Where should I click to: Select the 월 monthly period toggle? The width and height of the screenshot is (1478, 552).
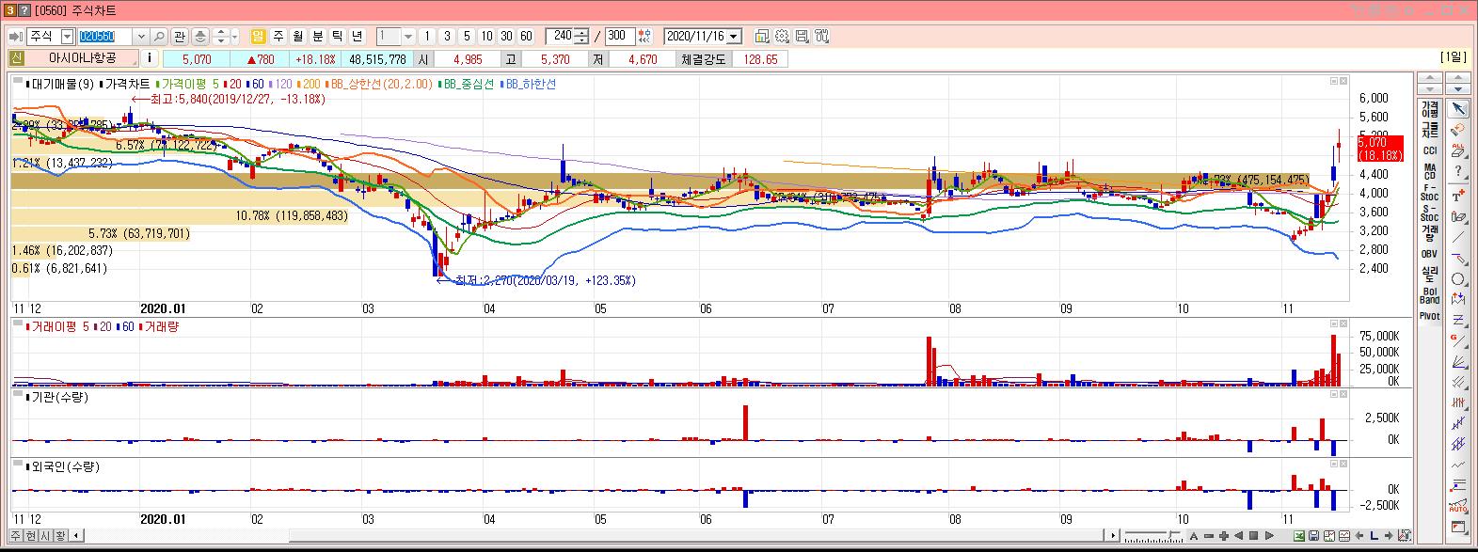(x=297, y=37)
